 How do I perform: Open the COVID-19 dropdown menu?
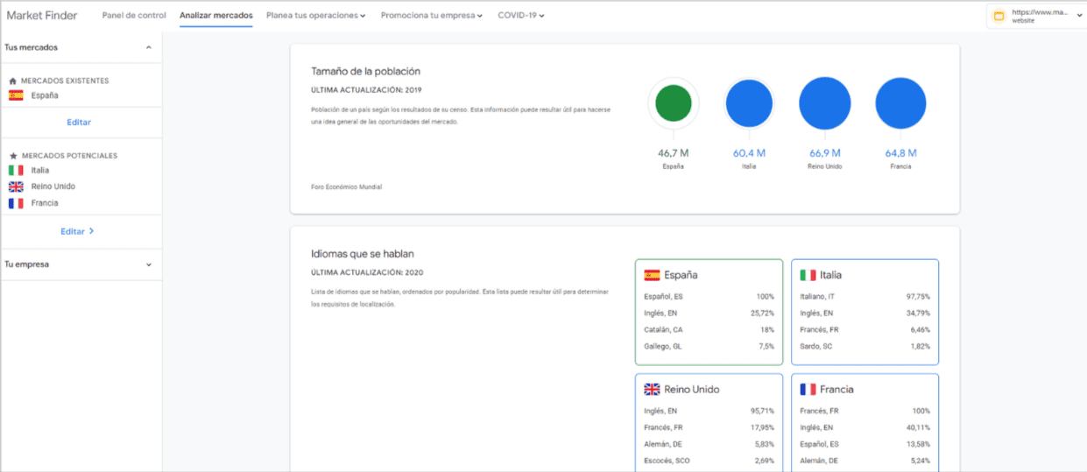point(521,16)
